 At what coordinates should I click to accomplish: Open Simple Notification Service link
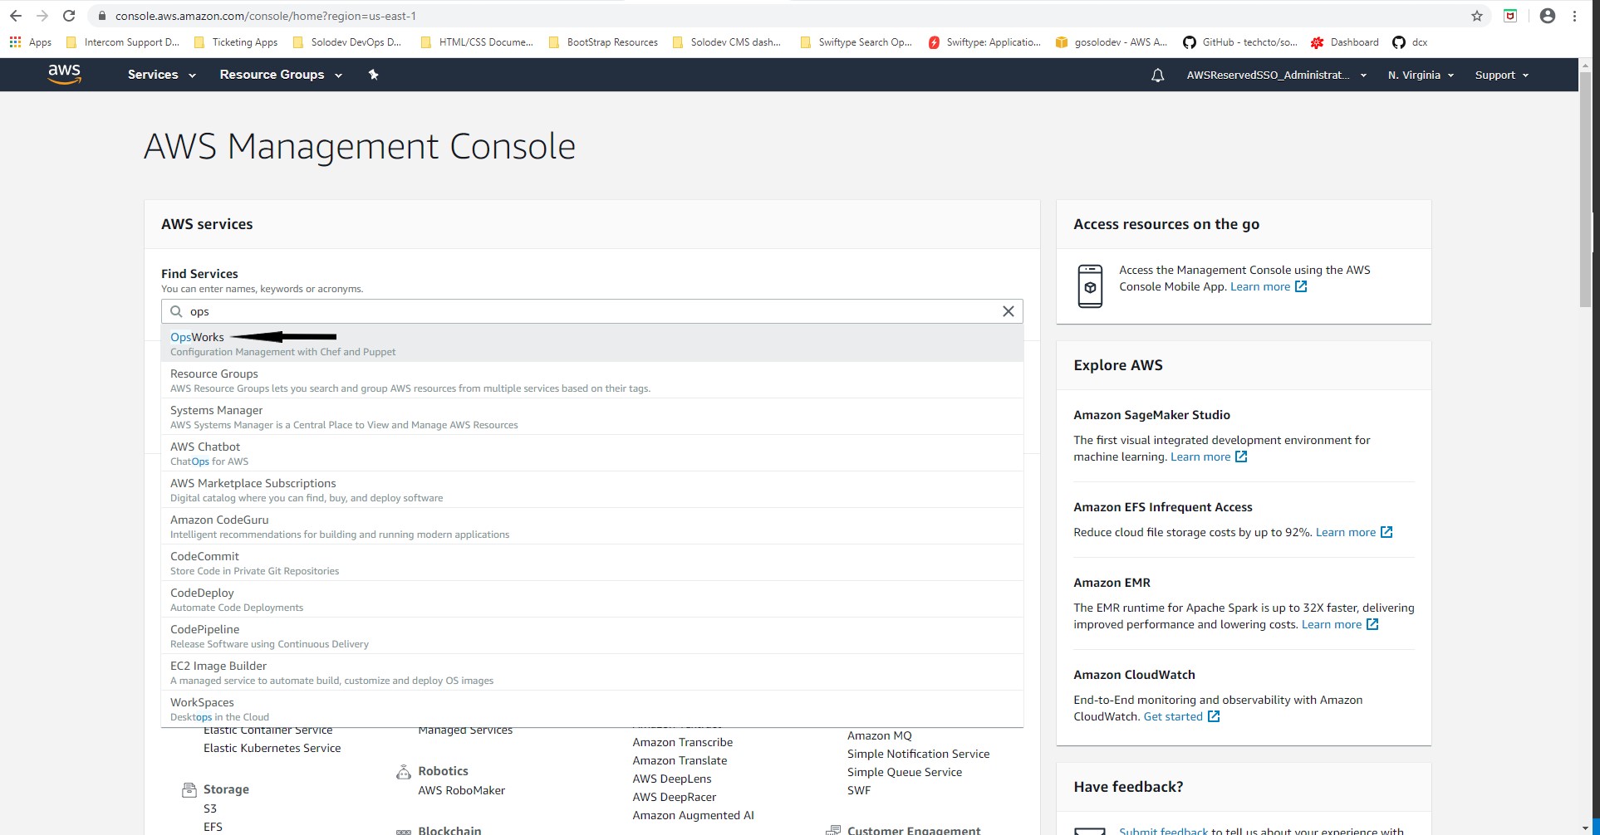coord(919,754)
